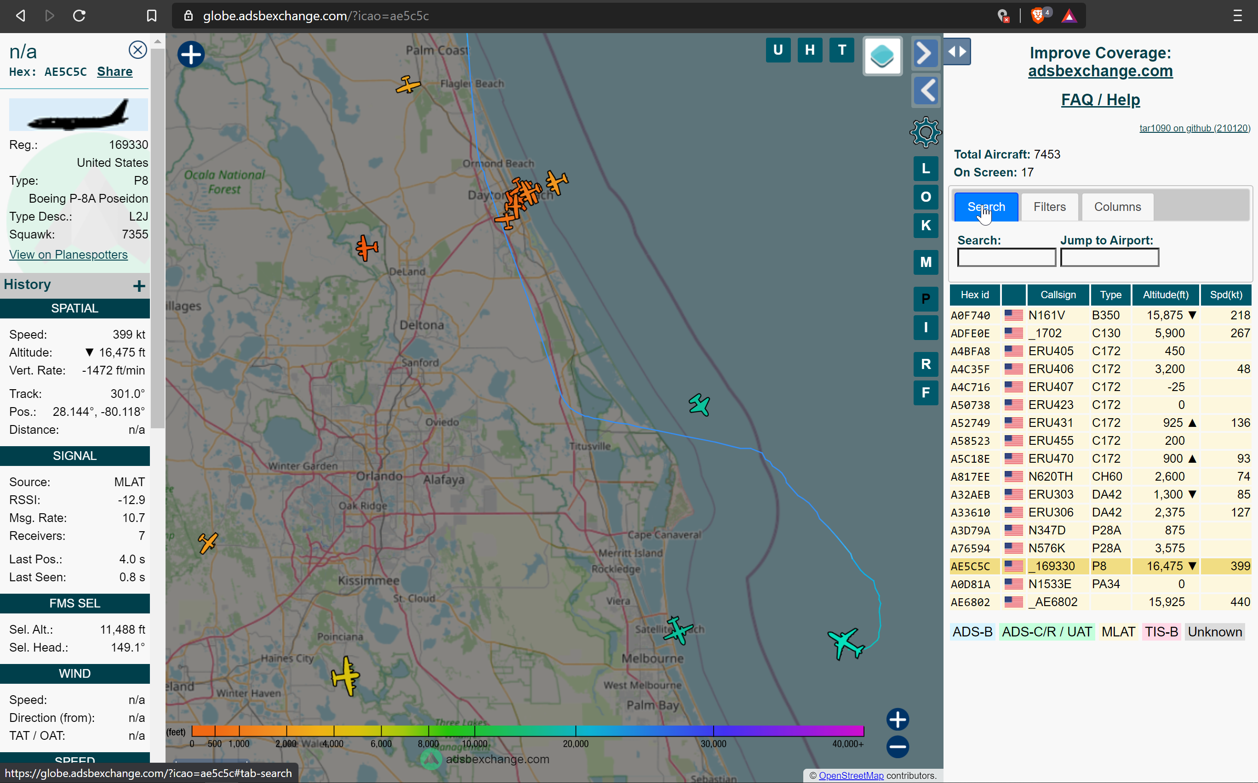Switch to the Filters tab

click(1049, 207)
